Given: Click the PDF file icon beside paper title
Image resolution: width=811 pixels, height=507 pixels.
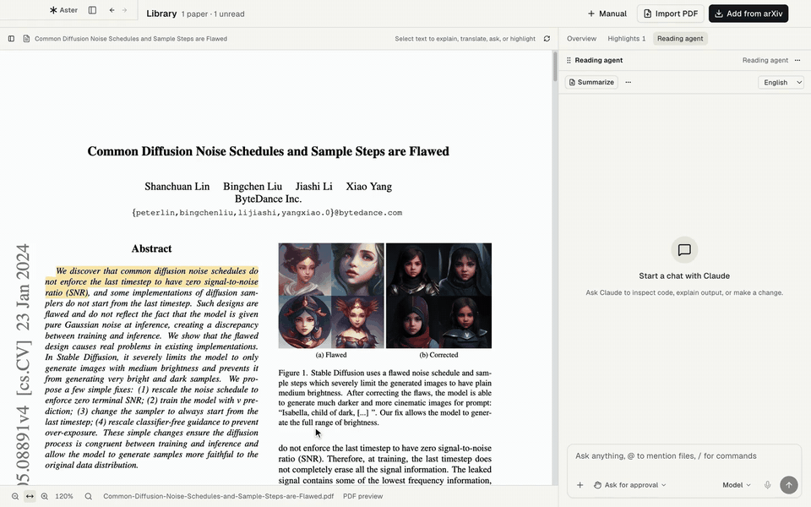Looking at the screenshot, I should pos(26,39).
